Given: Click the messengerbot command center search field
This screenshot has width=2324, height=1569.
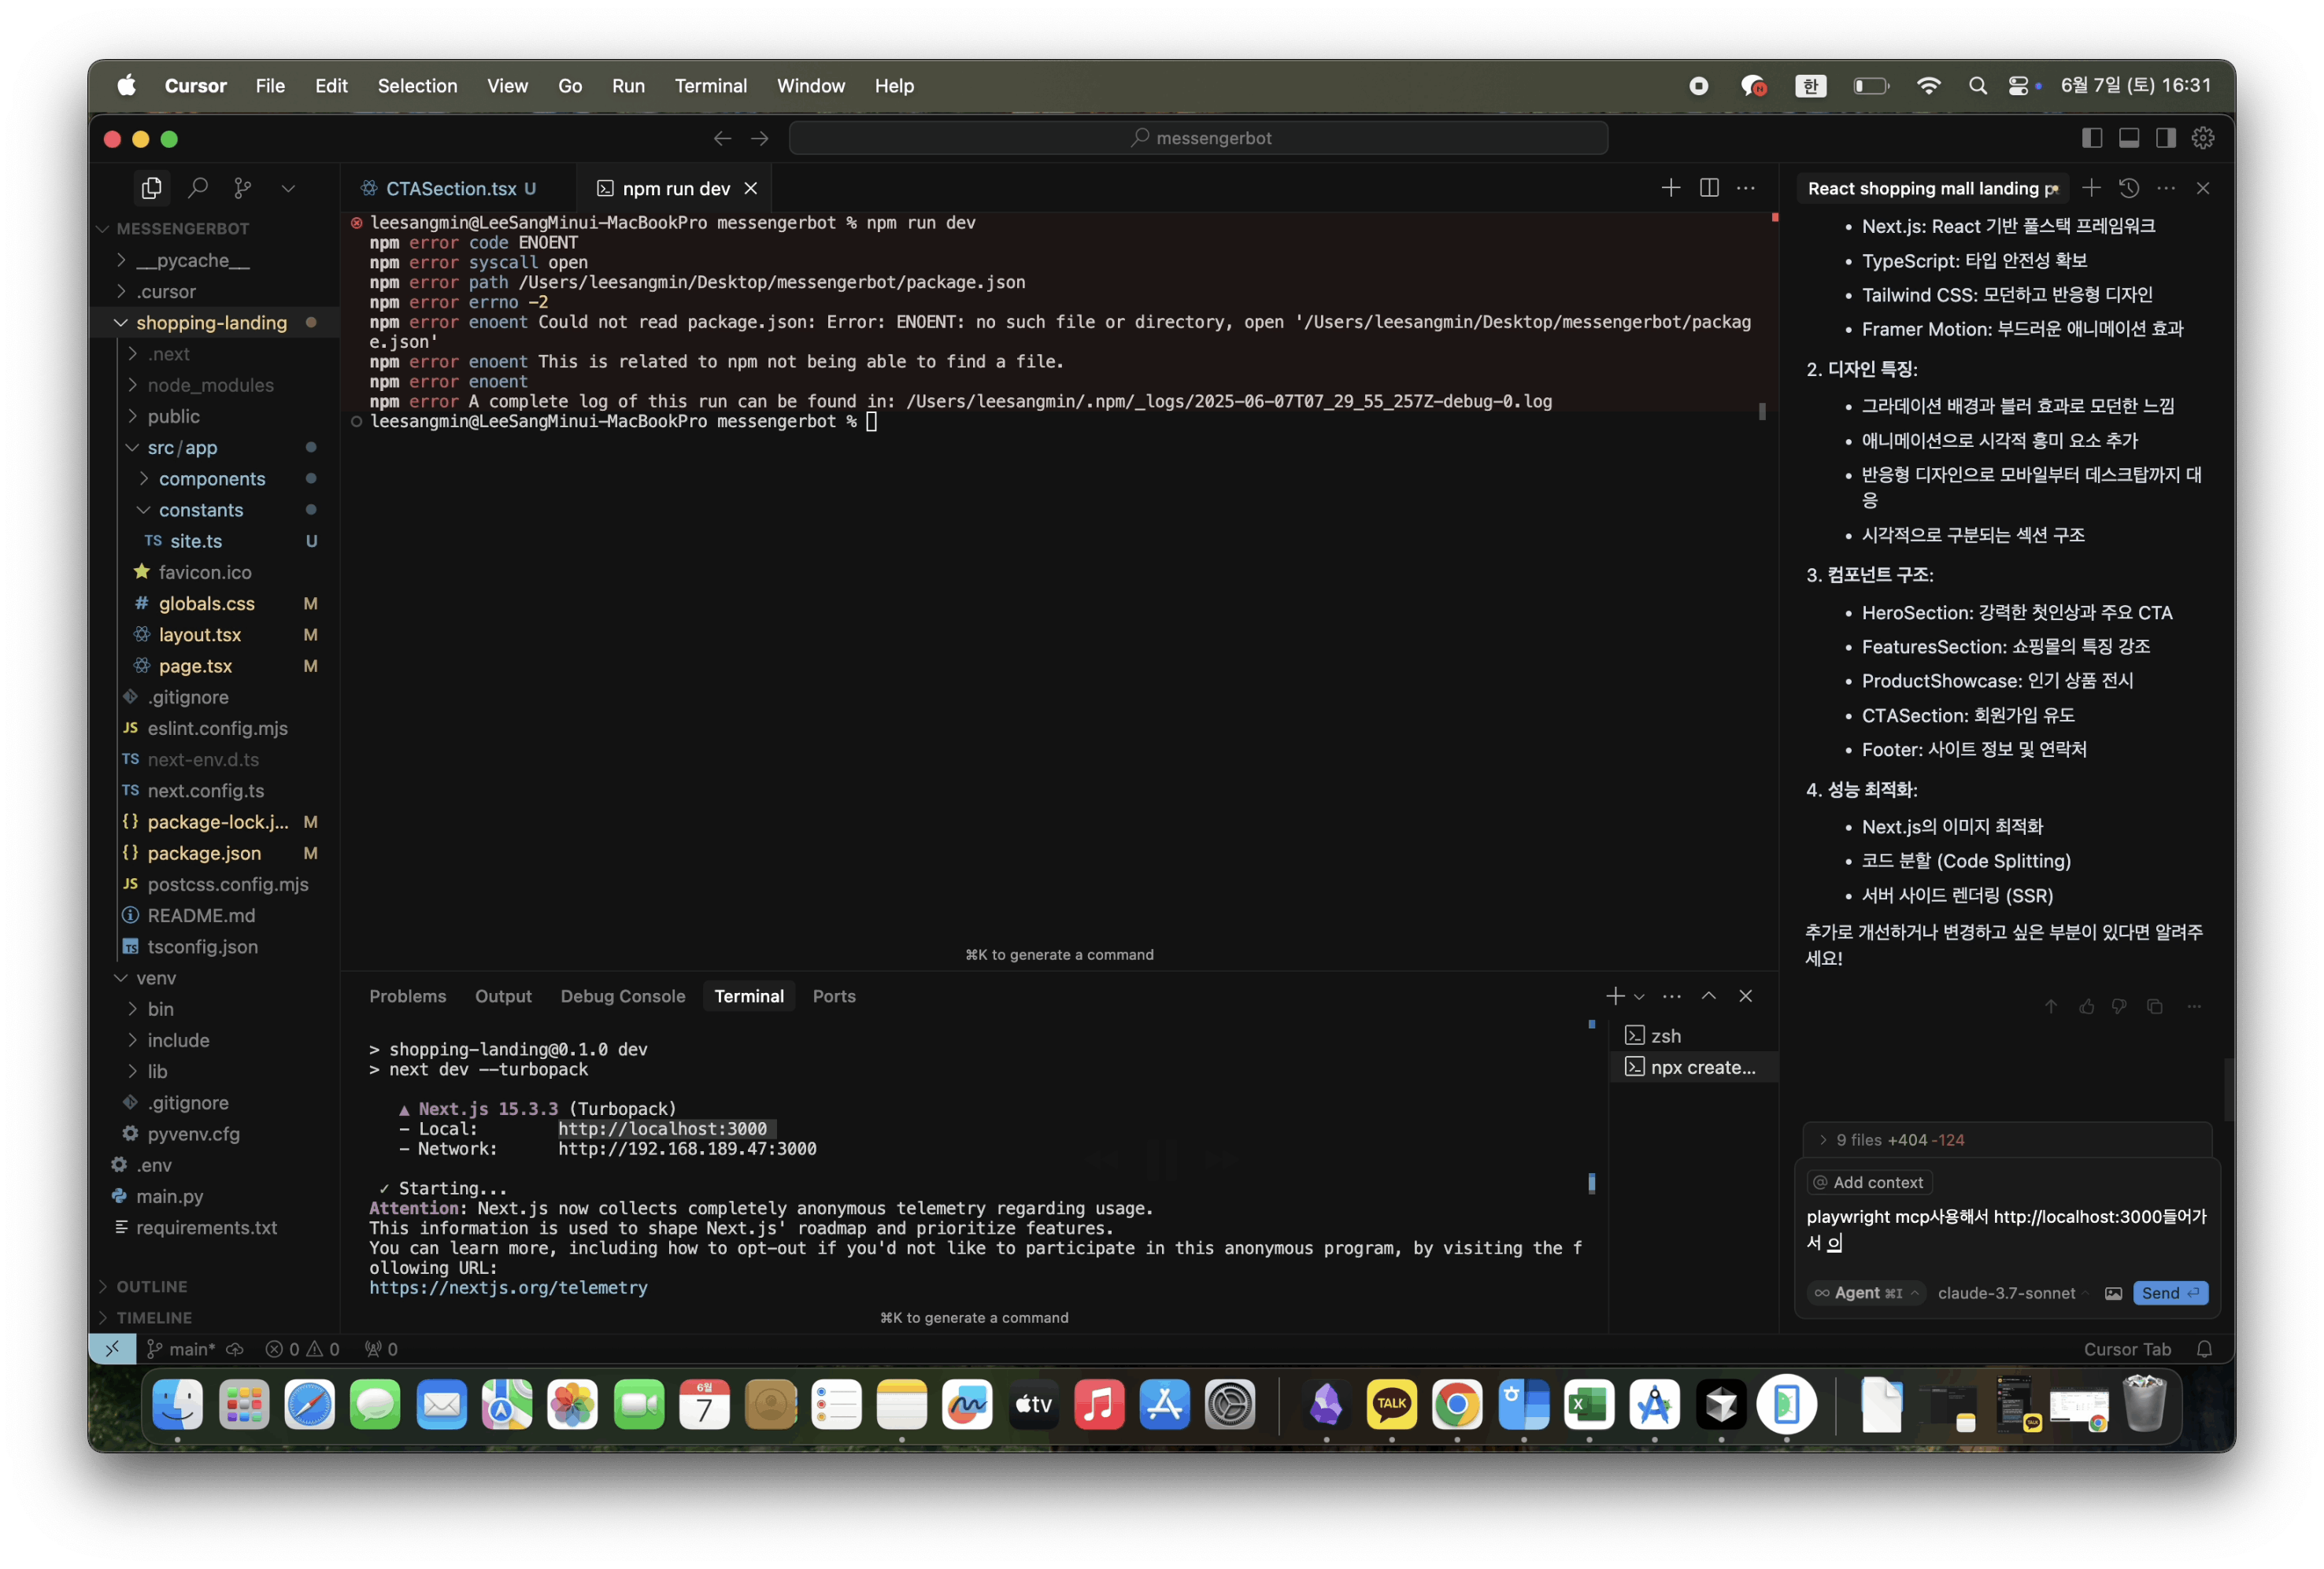Looking at the screenshot, I should (x=1198, y=138).
